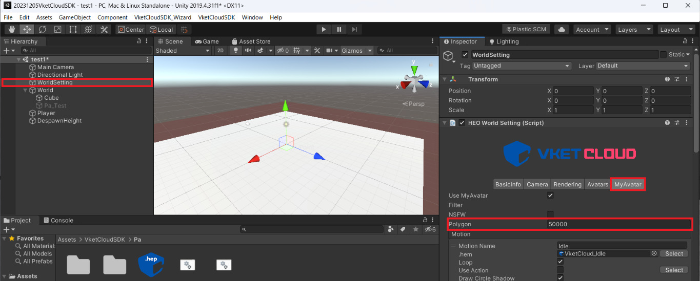Tick the Static checkbox

pyautogui.click(x=663, y=55)
